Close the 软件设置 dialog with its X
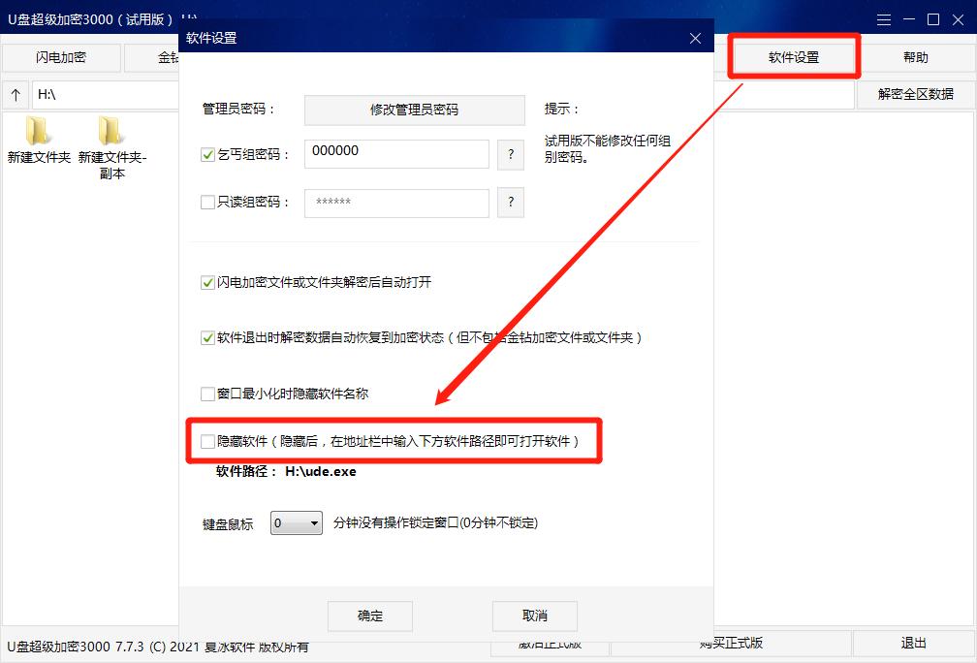Screen dimensions: 977x663 pyautogui.click(x=695, y=38)
